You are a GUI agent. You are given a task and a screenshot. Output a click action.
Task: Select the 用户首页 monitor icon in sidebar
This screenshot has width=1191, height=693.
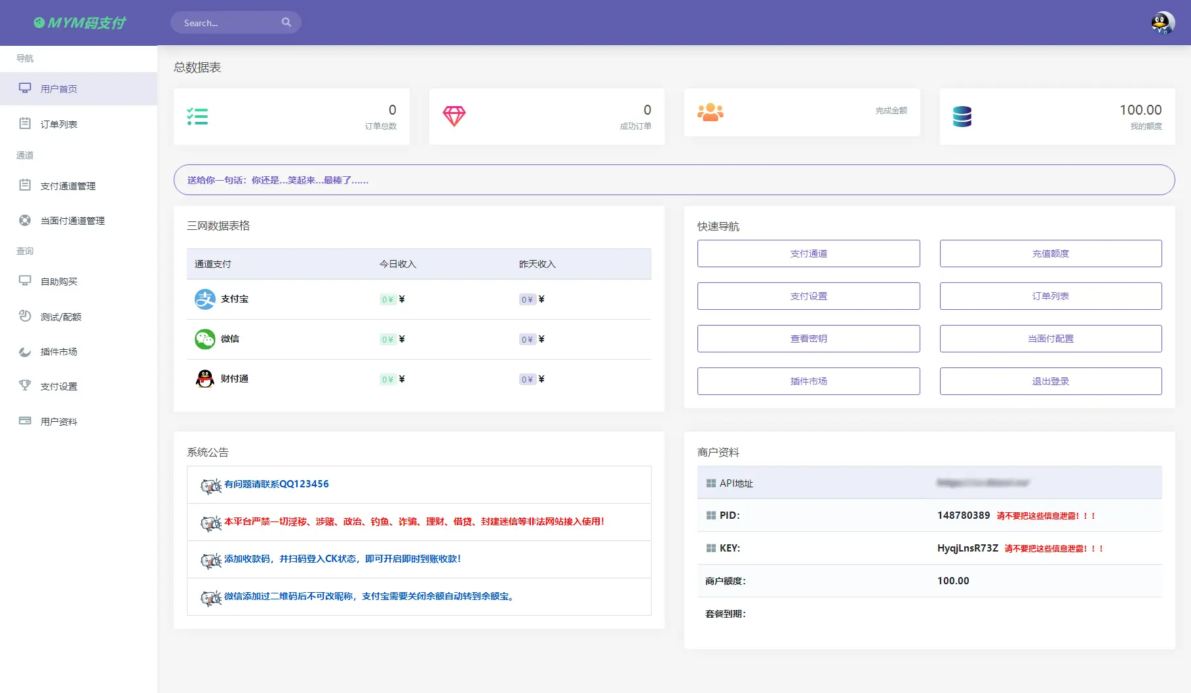[x=25, y=87]
